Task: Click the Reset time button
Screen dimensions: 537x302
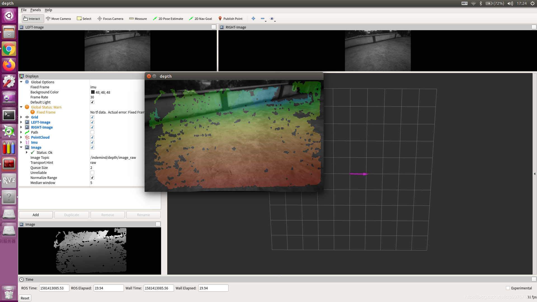Action: click(25, 298)
